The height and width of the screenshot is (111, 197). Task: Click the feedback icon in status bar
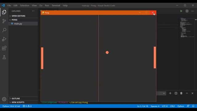188,106
